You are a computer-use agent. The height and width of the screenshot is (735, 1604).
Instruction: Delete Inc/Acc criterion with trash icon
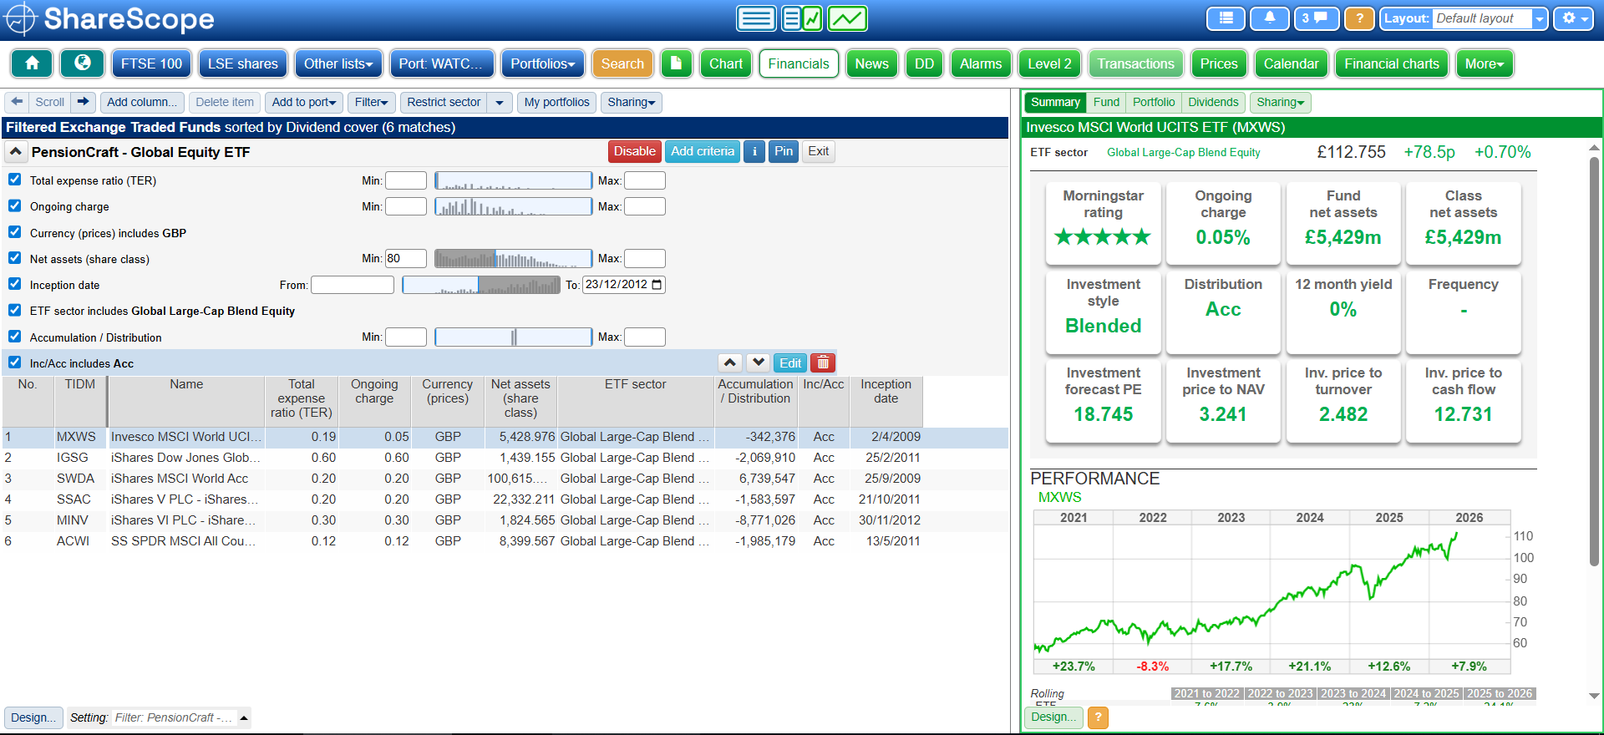click(x=823, y=362)
